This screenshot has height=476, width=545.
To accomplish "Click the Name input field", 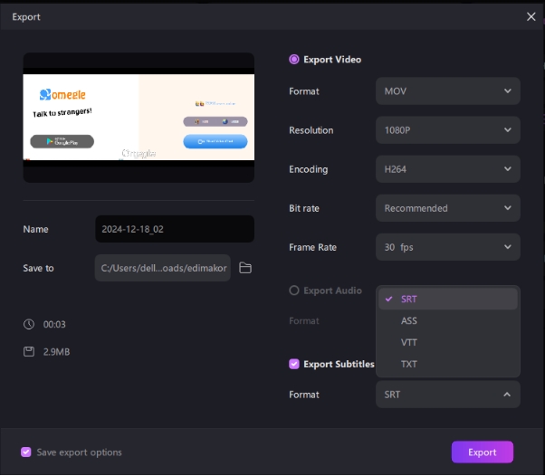I will coord(174,229).
